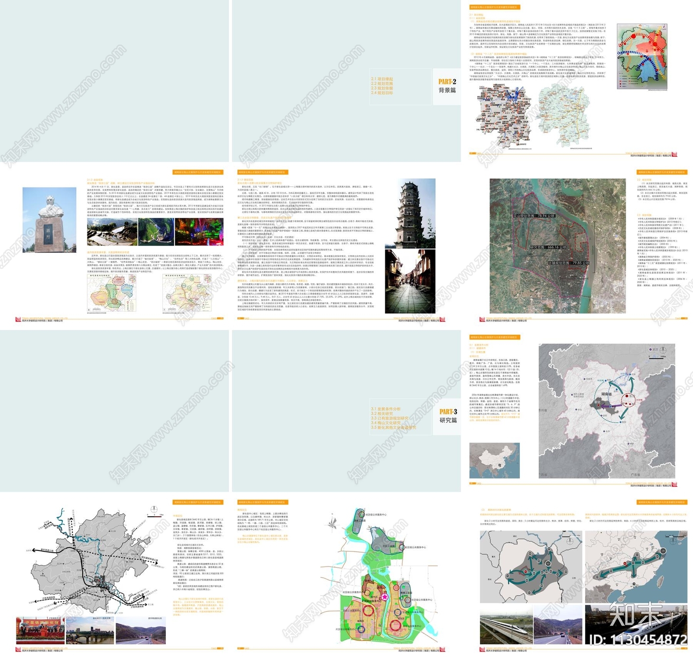Click the 湖南省 label on province map
This screenshot has width=693, height=657.
606,395
